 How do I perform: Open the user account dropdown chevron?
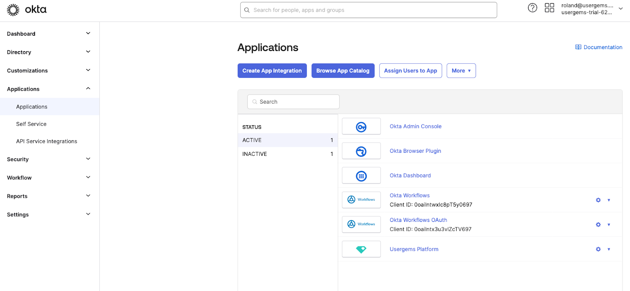pos(621,8)
